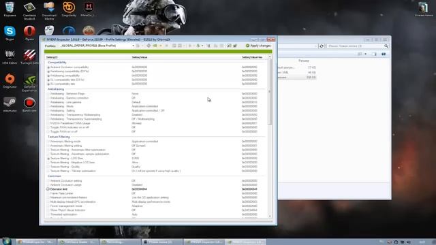The height and width of the screenshot is (245, 436).
Task: Open the address bar dropdown in Explorer
Action: click(x=316, y=46)
